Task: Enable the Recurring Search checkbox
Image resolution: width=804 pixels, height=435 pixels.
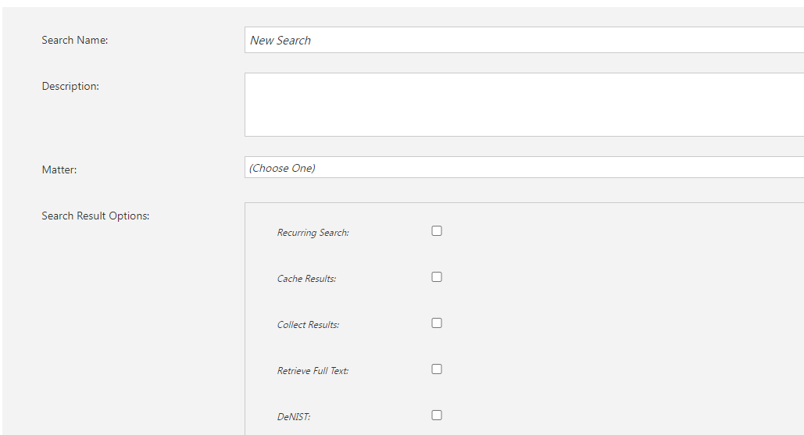Action: pyautogui.click(x=437, y=231)
